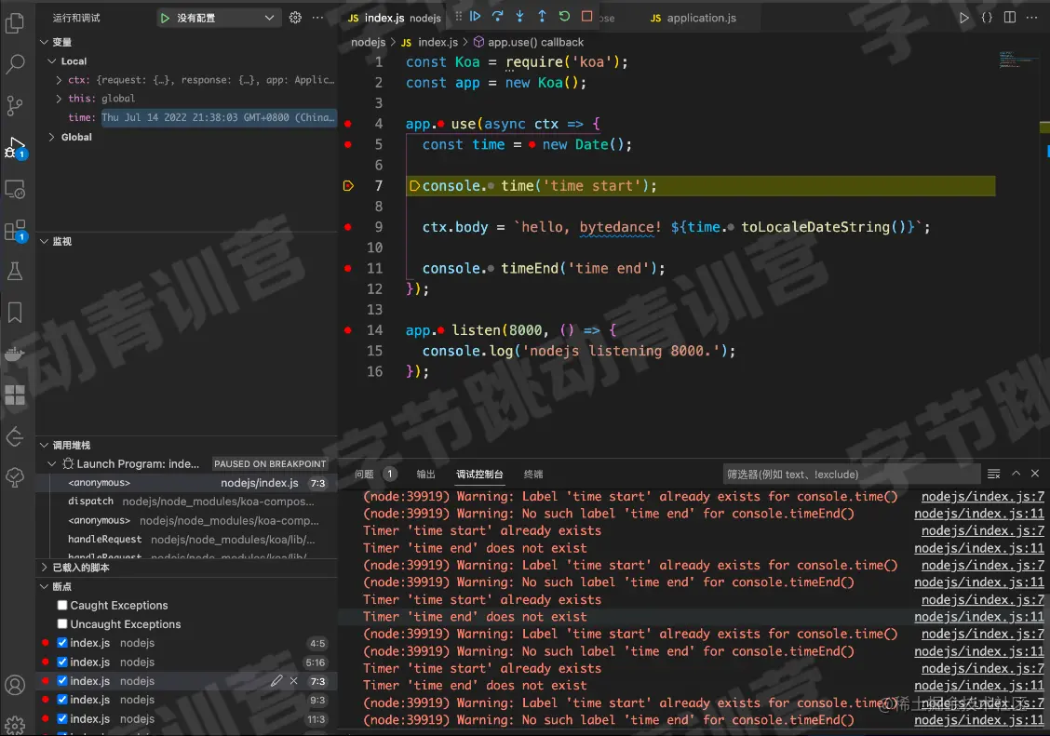1050x736 pixels.
Task: Open the Source Control view
Action: (x=15, y=106)
